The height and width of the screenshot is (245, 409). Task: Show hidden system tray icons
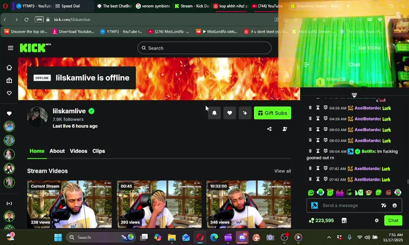point(329,238)
